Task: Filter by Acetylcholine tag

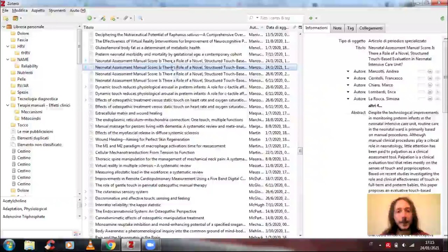Action: [x=14, y=201]
